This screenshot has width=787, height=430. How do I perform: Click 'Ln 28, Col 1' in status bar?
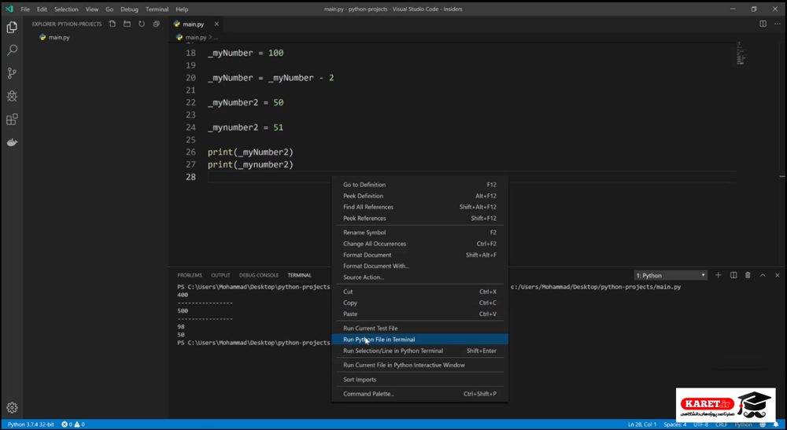(x=642, y=424)
